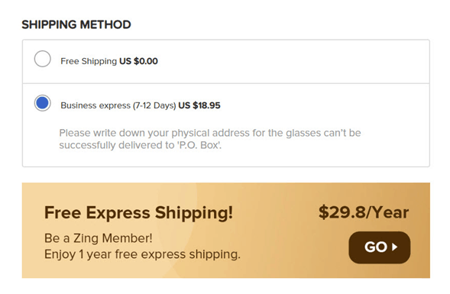Click the US $18.95 price
The height and width of the screenshot is (294, 450).
(199, 105)
